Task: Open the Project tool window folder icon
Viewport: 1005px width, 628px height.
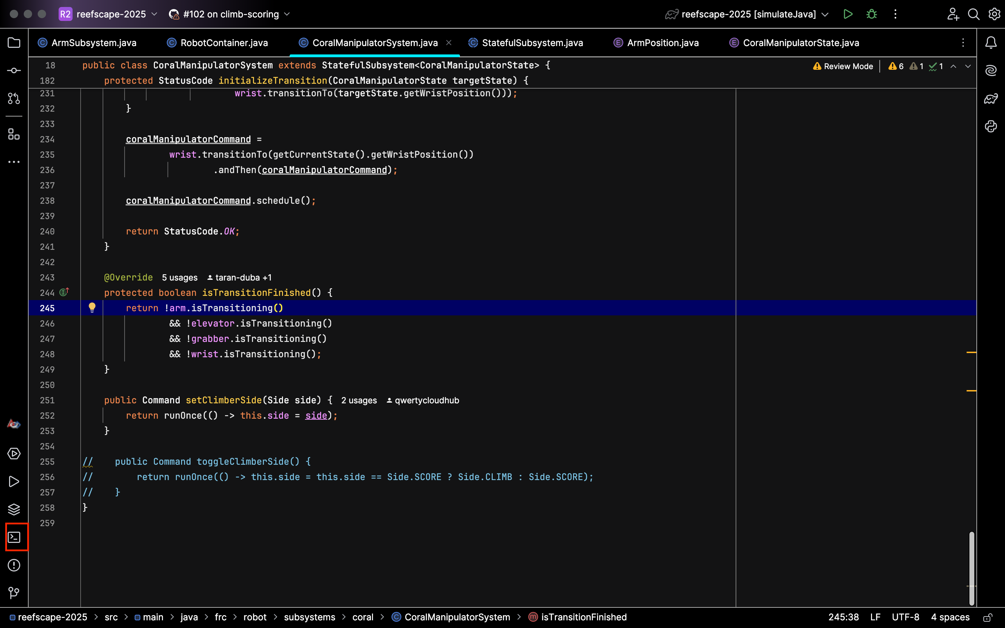Action: (x=14, y=43)
